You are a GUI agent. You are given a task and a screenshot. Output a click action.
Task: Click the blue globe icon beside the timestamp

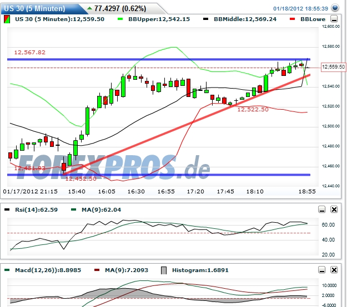coord(335,8)
